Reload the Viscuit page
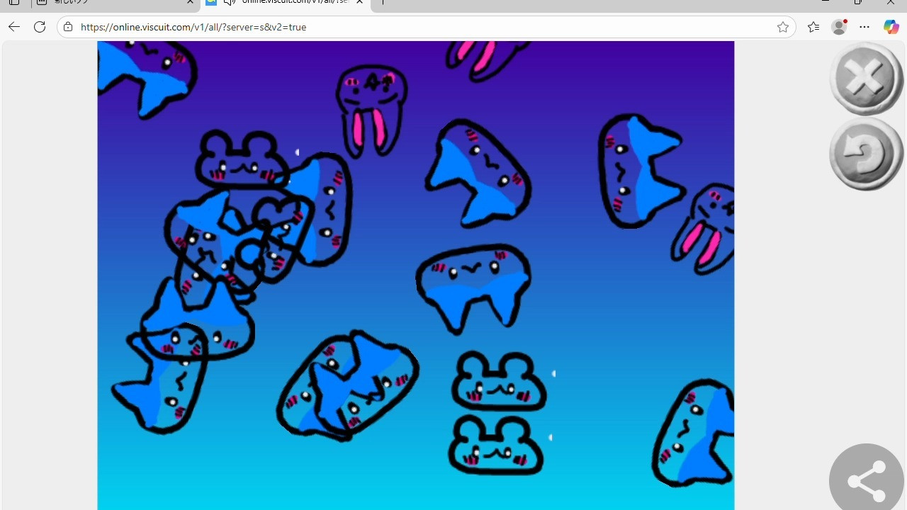This screenshot has width=907, height=510. pyautogui.click(x=40, y=27)
